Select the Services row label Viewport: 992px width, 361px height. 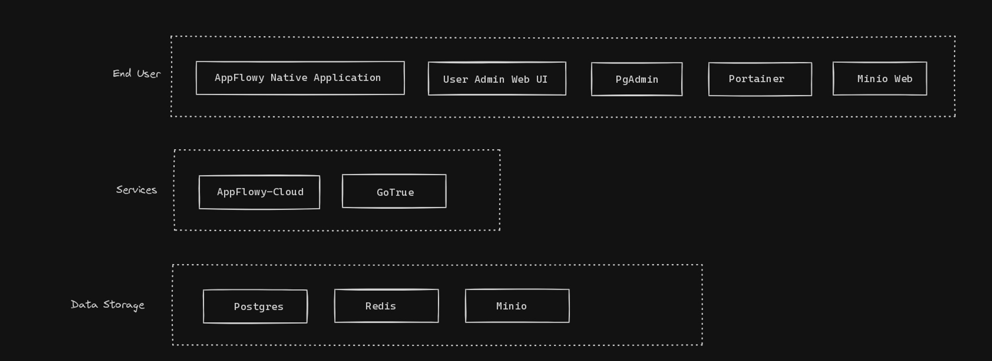[x=136, y=190]
